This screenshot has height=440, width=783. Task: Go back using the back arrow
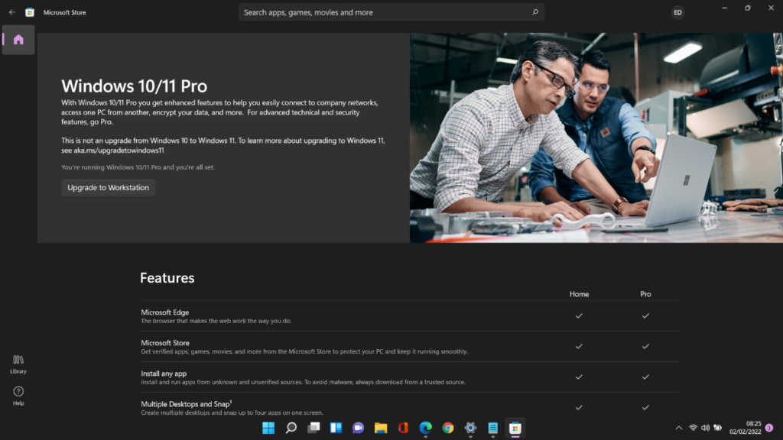point(11,12)
